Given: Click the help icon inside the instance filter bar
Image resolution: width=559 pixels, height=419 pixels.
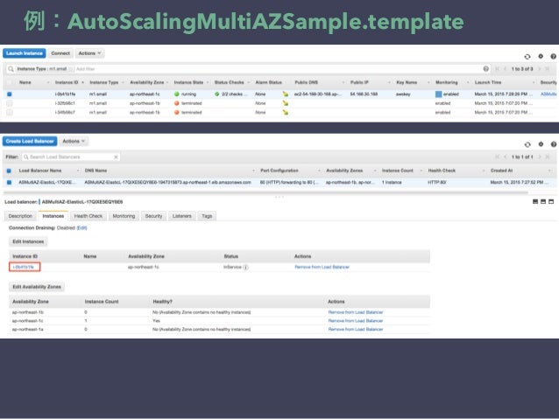Looking at the screenshot, I should coord(485,69).
